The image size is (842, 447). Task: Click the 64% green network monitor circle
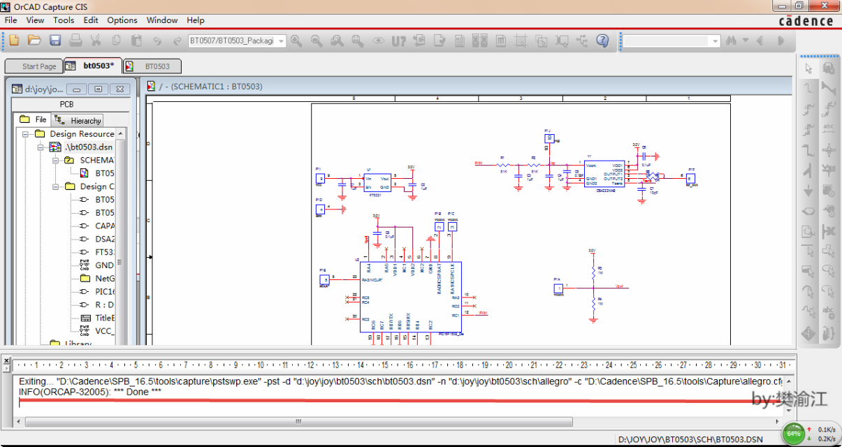[794, 434]
